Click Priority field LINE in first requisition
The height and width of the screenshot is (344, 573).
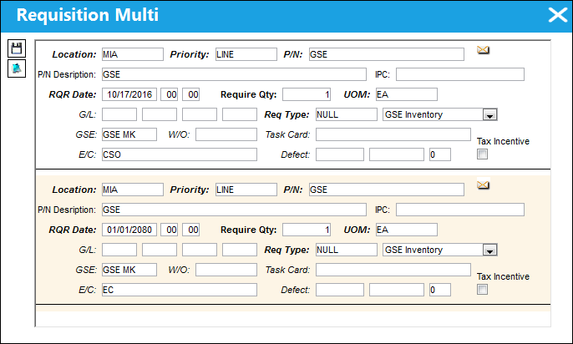pyautogui.click(x=246, y=54)
